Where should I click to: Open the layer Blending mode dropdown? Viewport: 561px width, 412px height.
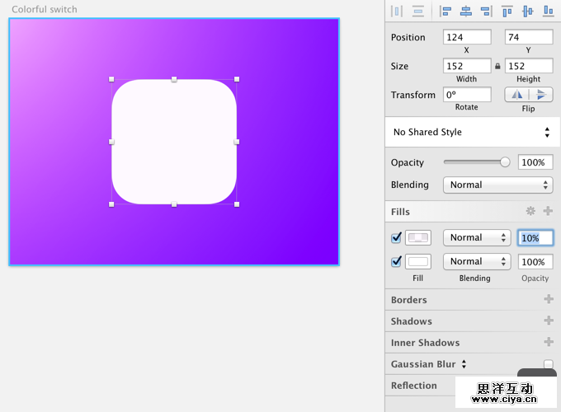point(497,185)
